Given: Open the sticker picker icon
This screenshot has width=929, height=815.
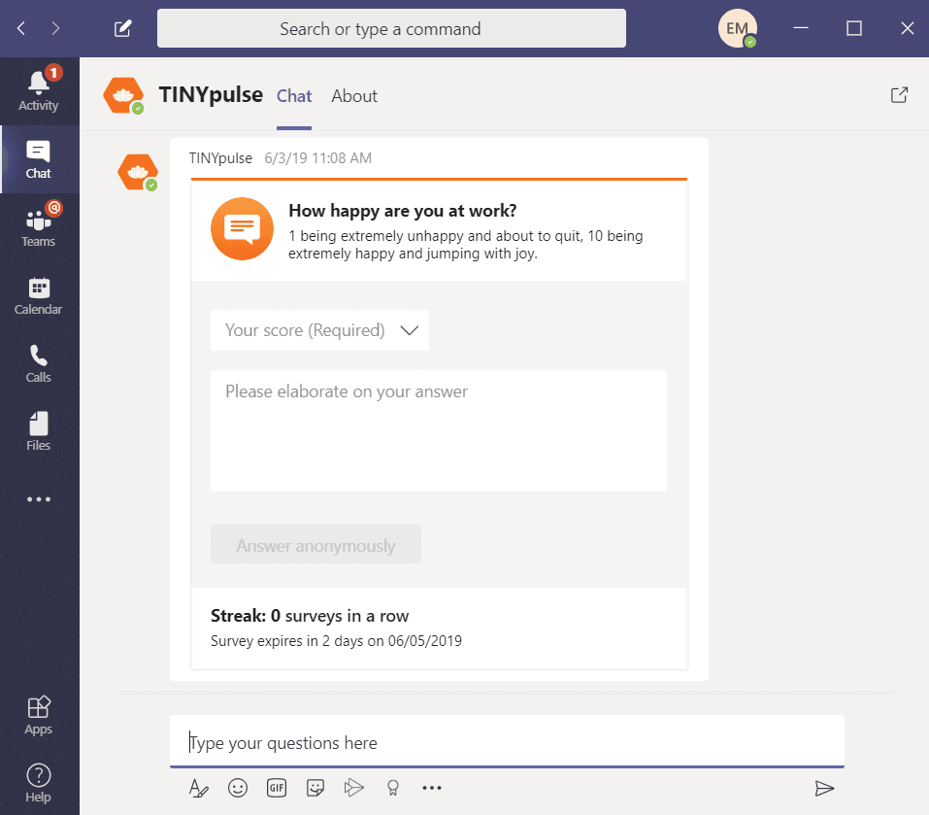Looking at the screenshot, I should (315, 788).
